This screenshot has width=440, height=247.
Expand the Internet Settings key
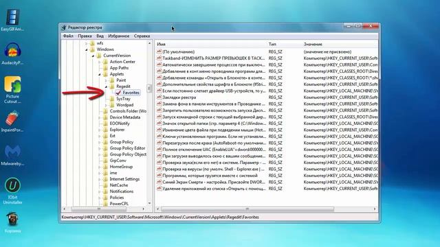click(99, 179)
